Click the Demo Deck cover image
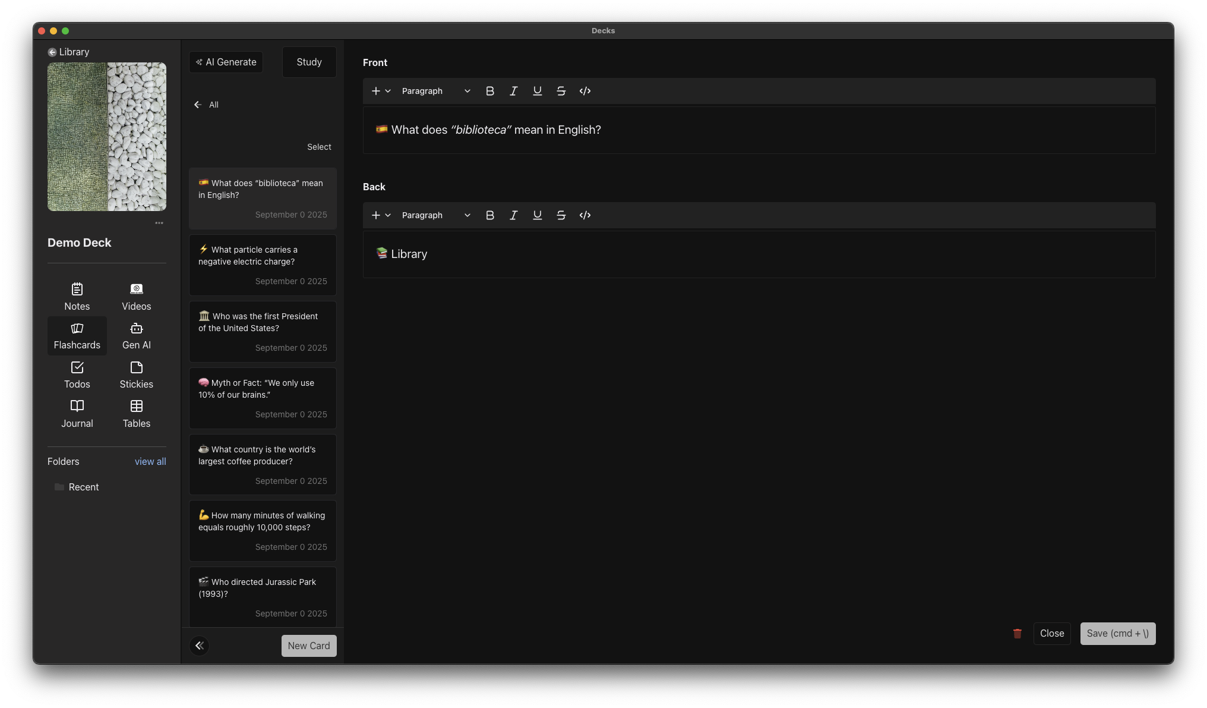The image size is (1207, 708). (x=107, y=137)
